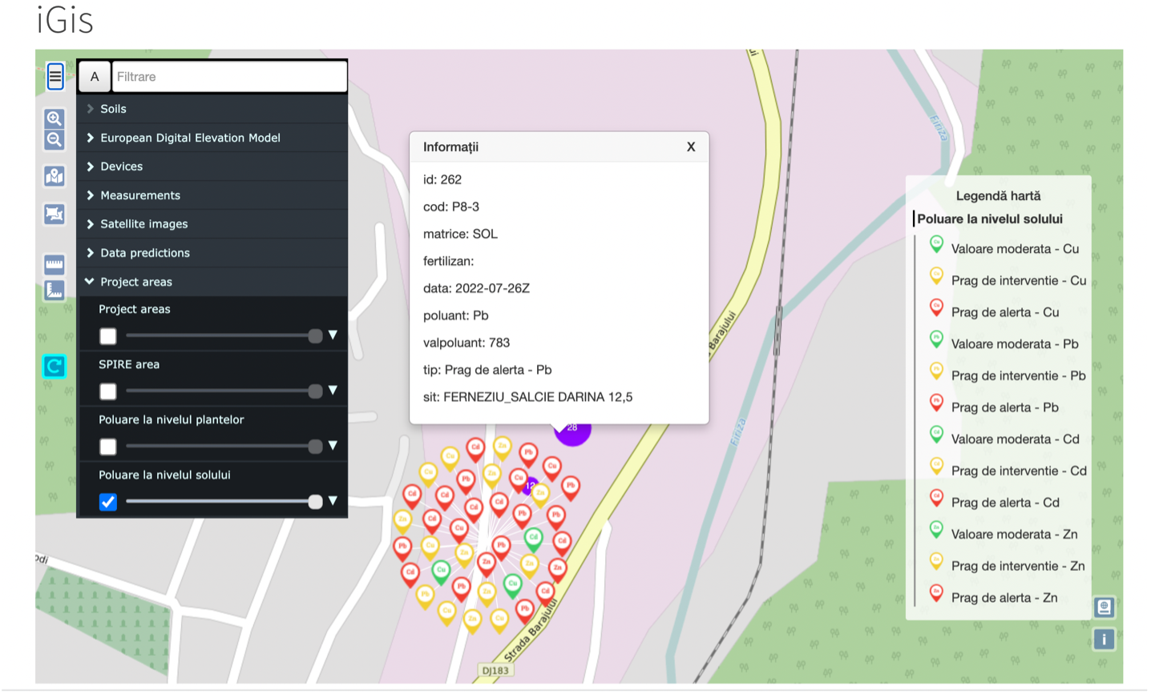
Task: Expand the Satellite images group
Action: 143,224
